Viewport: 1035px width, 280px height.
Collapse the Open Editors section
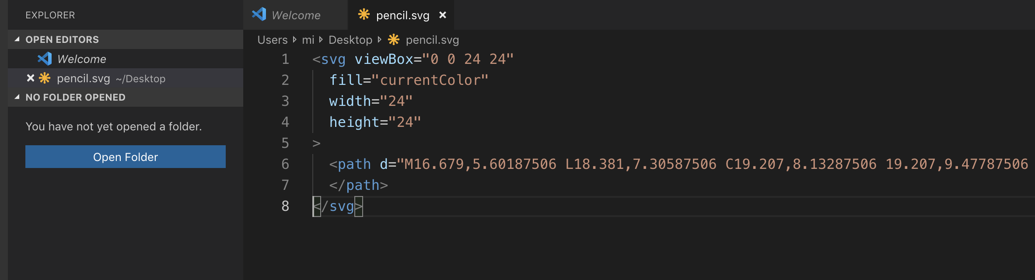17,39
